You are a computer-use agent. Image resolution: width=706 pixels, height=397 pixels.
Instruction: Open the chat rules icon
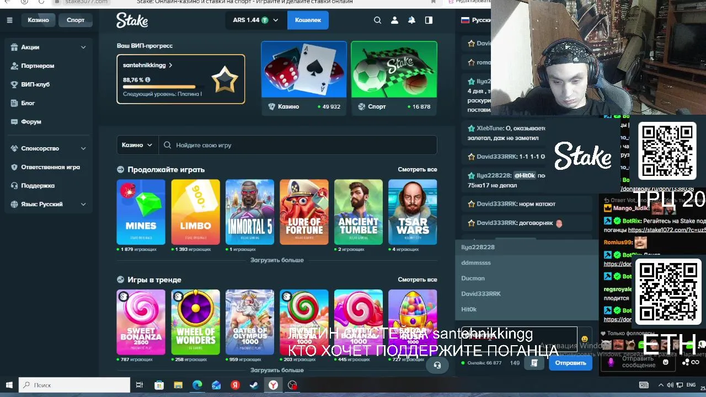pos(534,363)
